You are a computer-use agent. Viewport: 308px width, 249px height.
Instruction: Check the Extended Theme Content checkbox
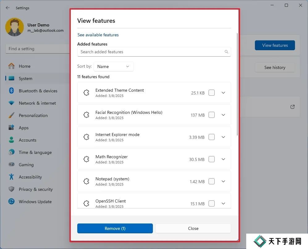(x=212, y=93)
